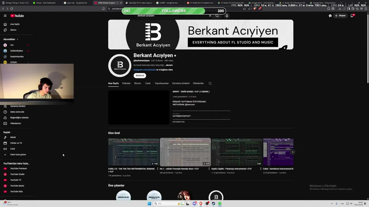Switch to the channel Shorts tab
This screenshot has width=369, height=207.
[x=138, y=83]
